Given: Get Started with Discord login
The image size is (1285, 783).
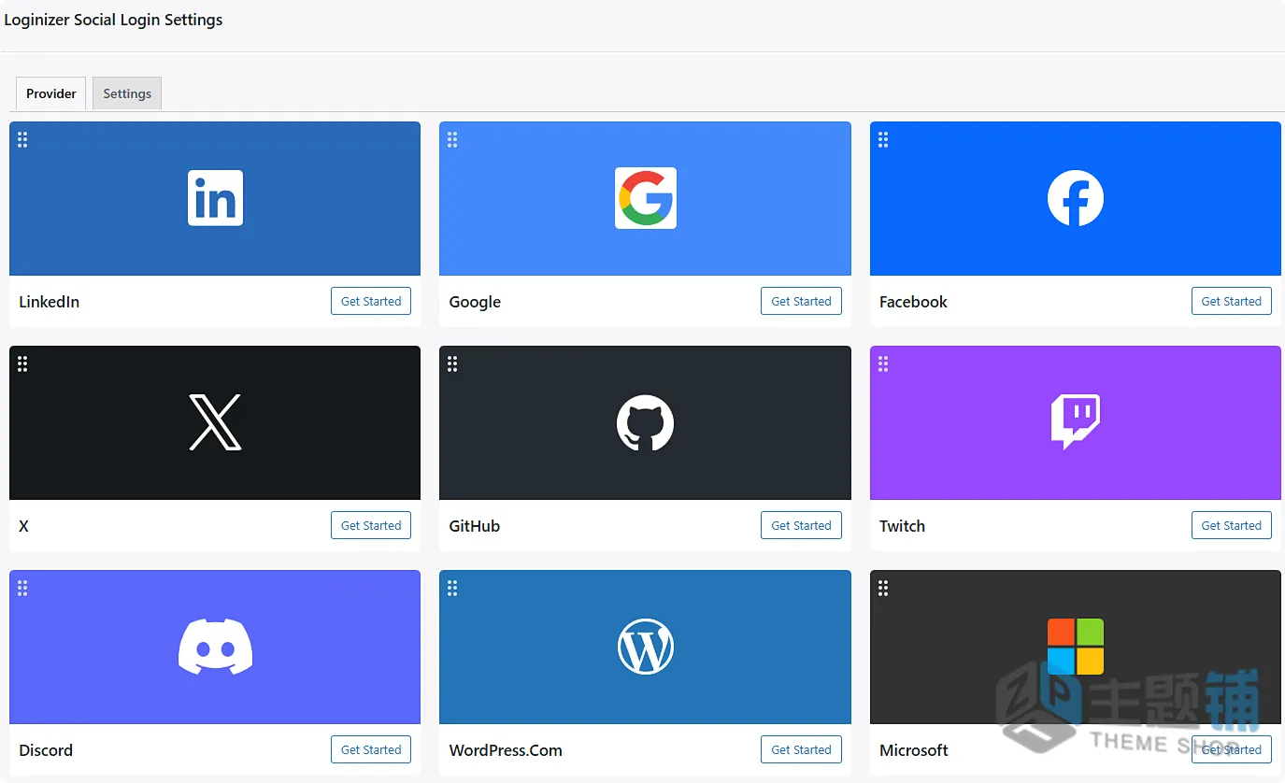Looking at the screenshot, I should [x=371, y=749].
